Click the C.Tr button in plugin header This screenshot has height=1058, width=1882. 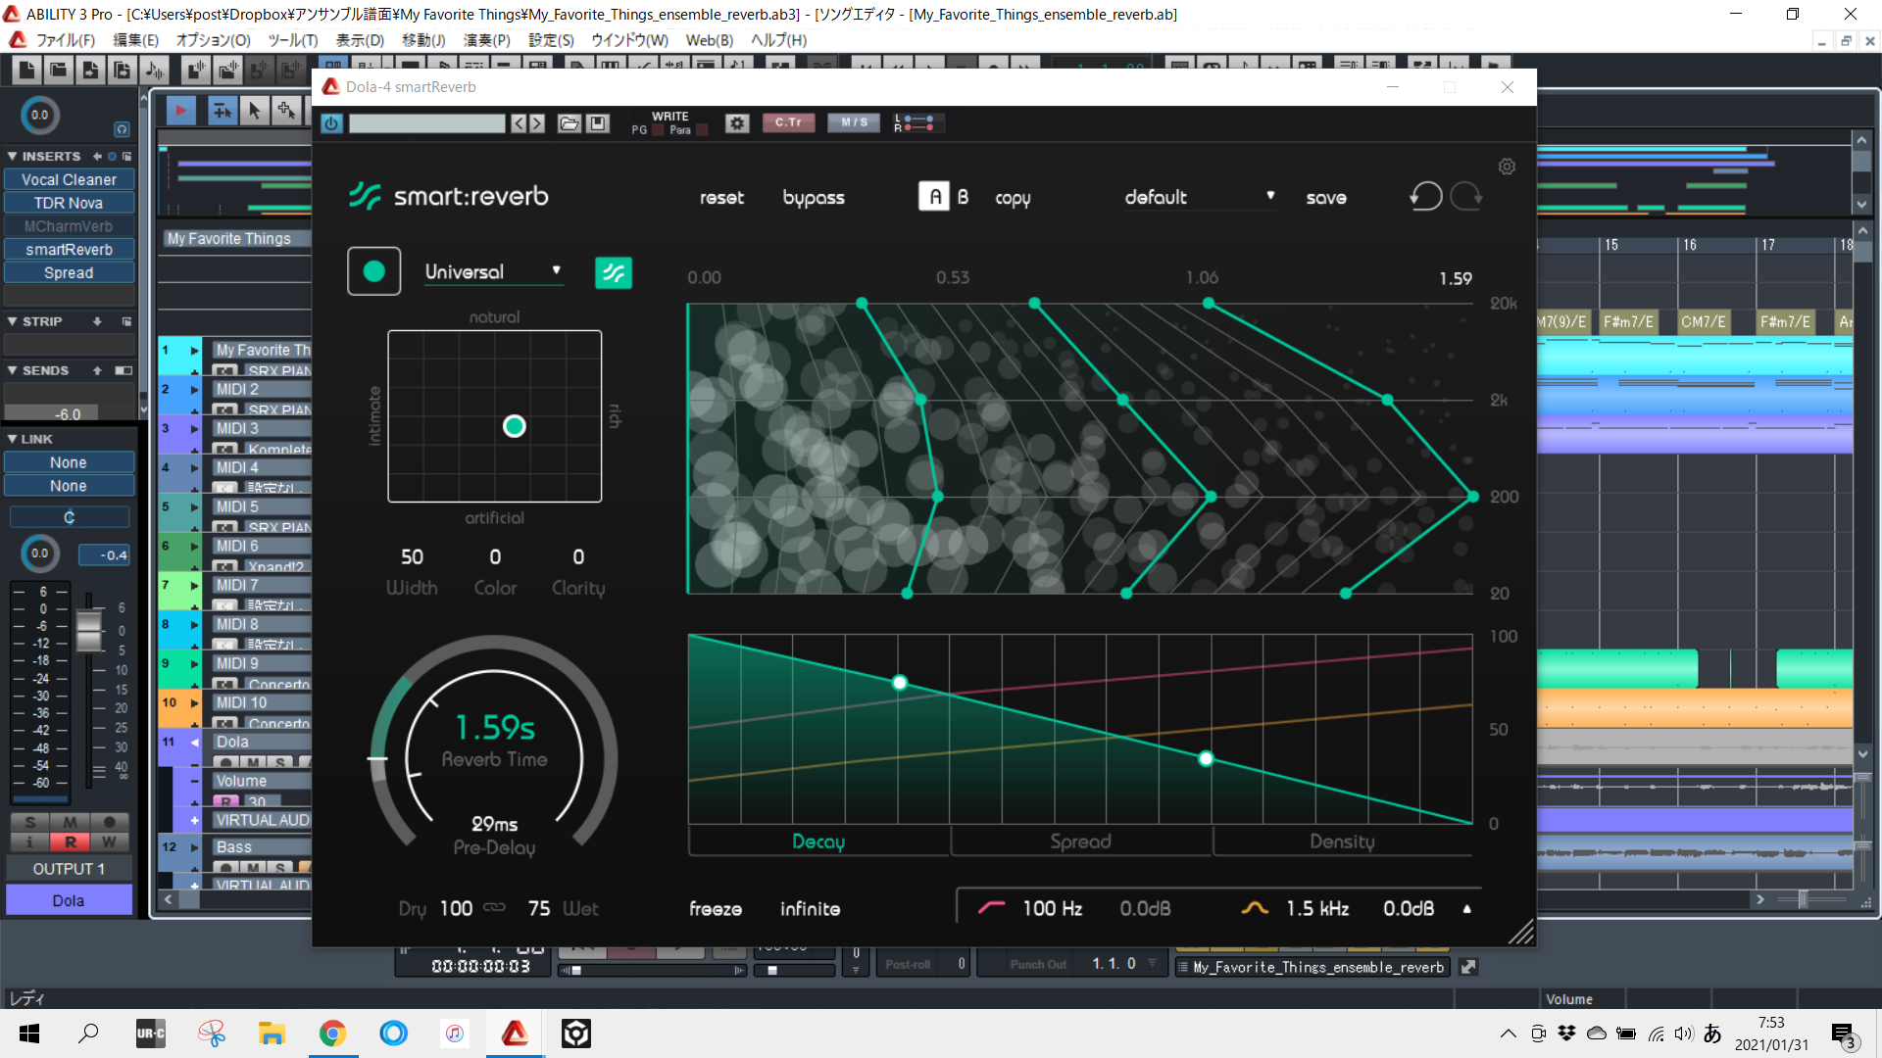pos(788,122)
